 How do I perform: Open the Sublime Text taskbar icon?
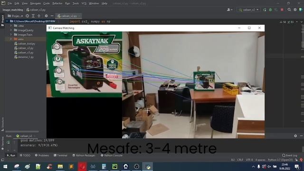[x=71, y=167]
